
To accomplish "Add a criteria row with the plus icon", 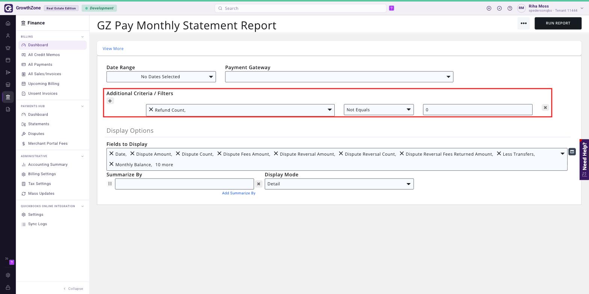I will click(x=110, y=101).
